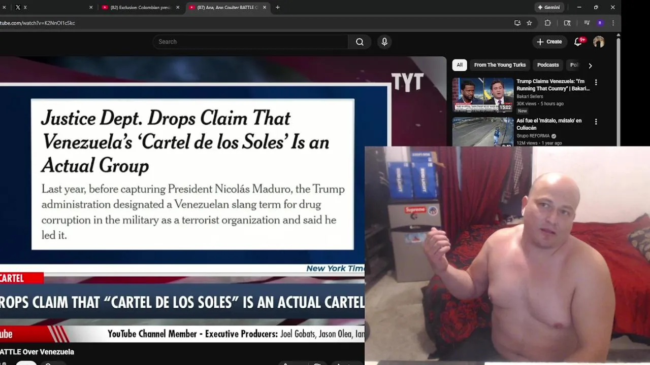Screen dimensions: 650x365
Task: Select the Ana, Ann Coulter BATTLE tab
Action: 227,7
